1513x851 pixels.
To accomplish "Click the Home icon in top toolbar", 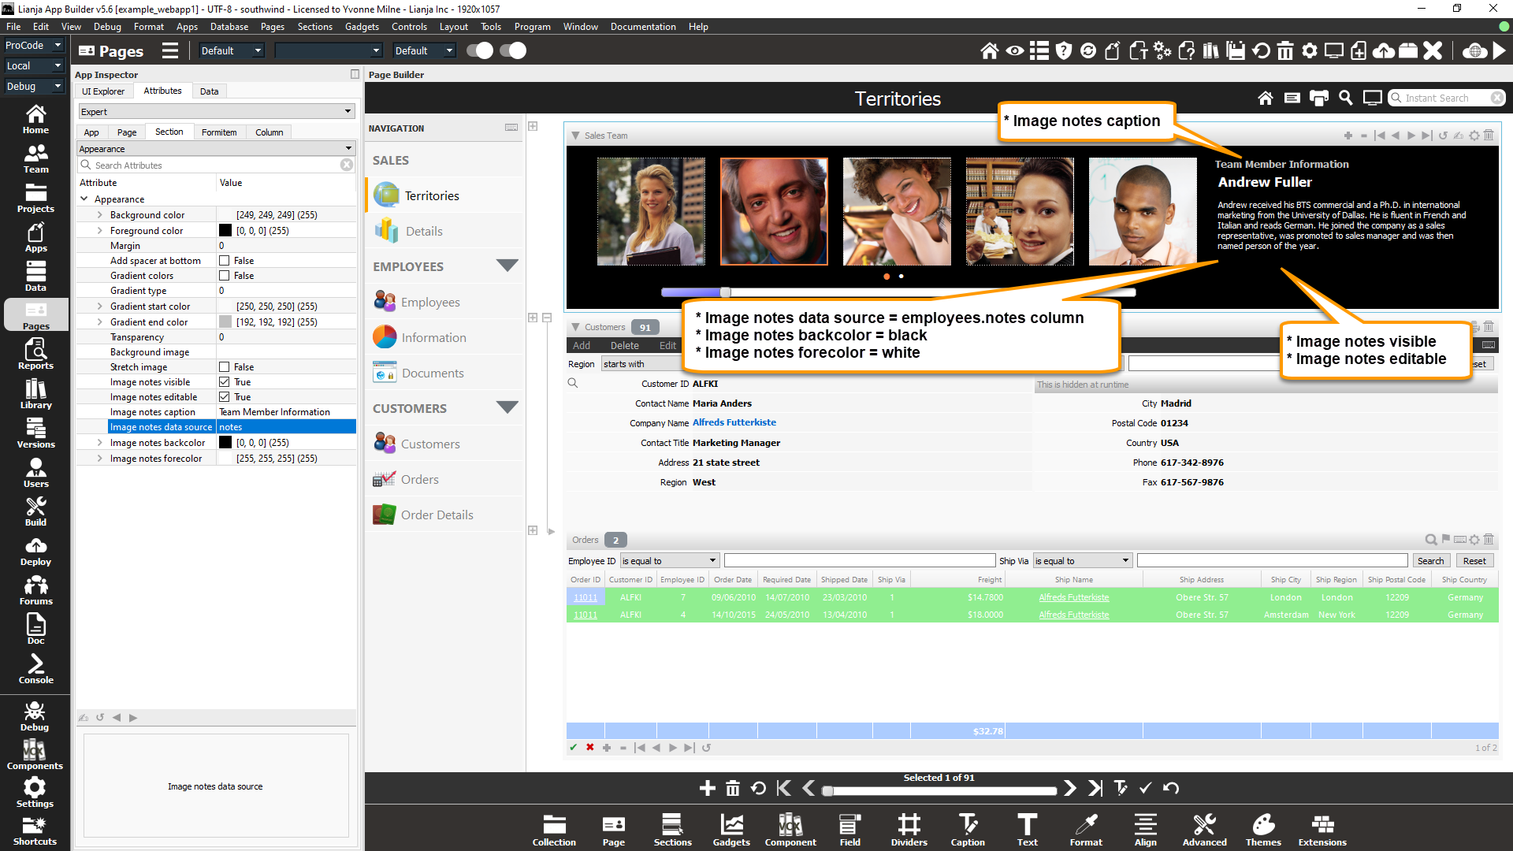I will click(989, 51).
